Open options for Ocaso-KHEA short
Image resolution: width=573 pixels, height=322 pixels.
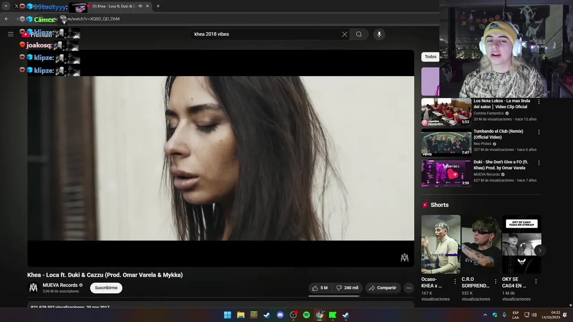click(455, 282)
